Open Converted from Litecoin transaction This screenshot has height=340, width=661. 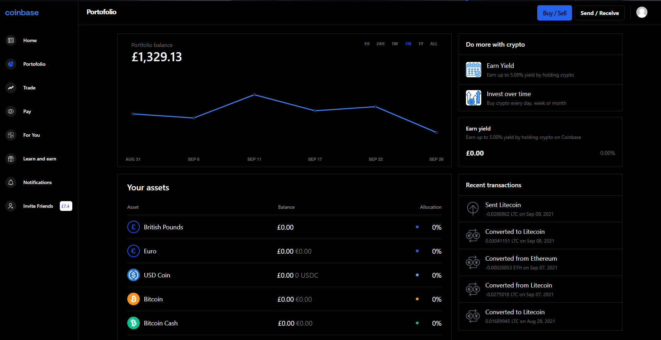tap(540, 289)
